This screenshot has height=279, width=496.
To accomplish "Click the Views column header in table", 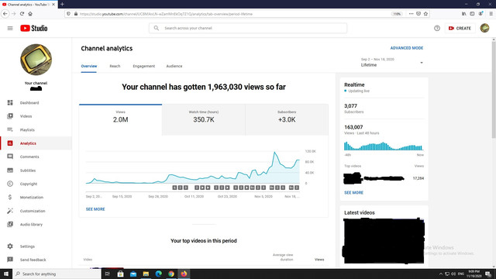I will point(319,260).
